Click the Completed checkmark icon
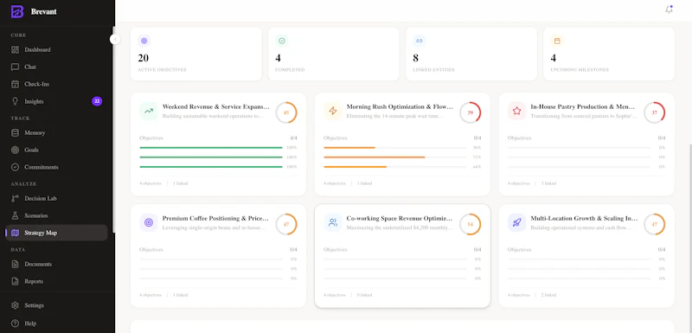 point(282,41)
